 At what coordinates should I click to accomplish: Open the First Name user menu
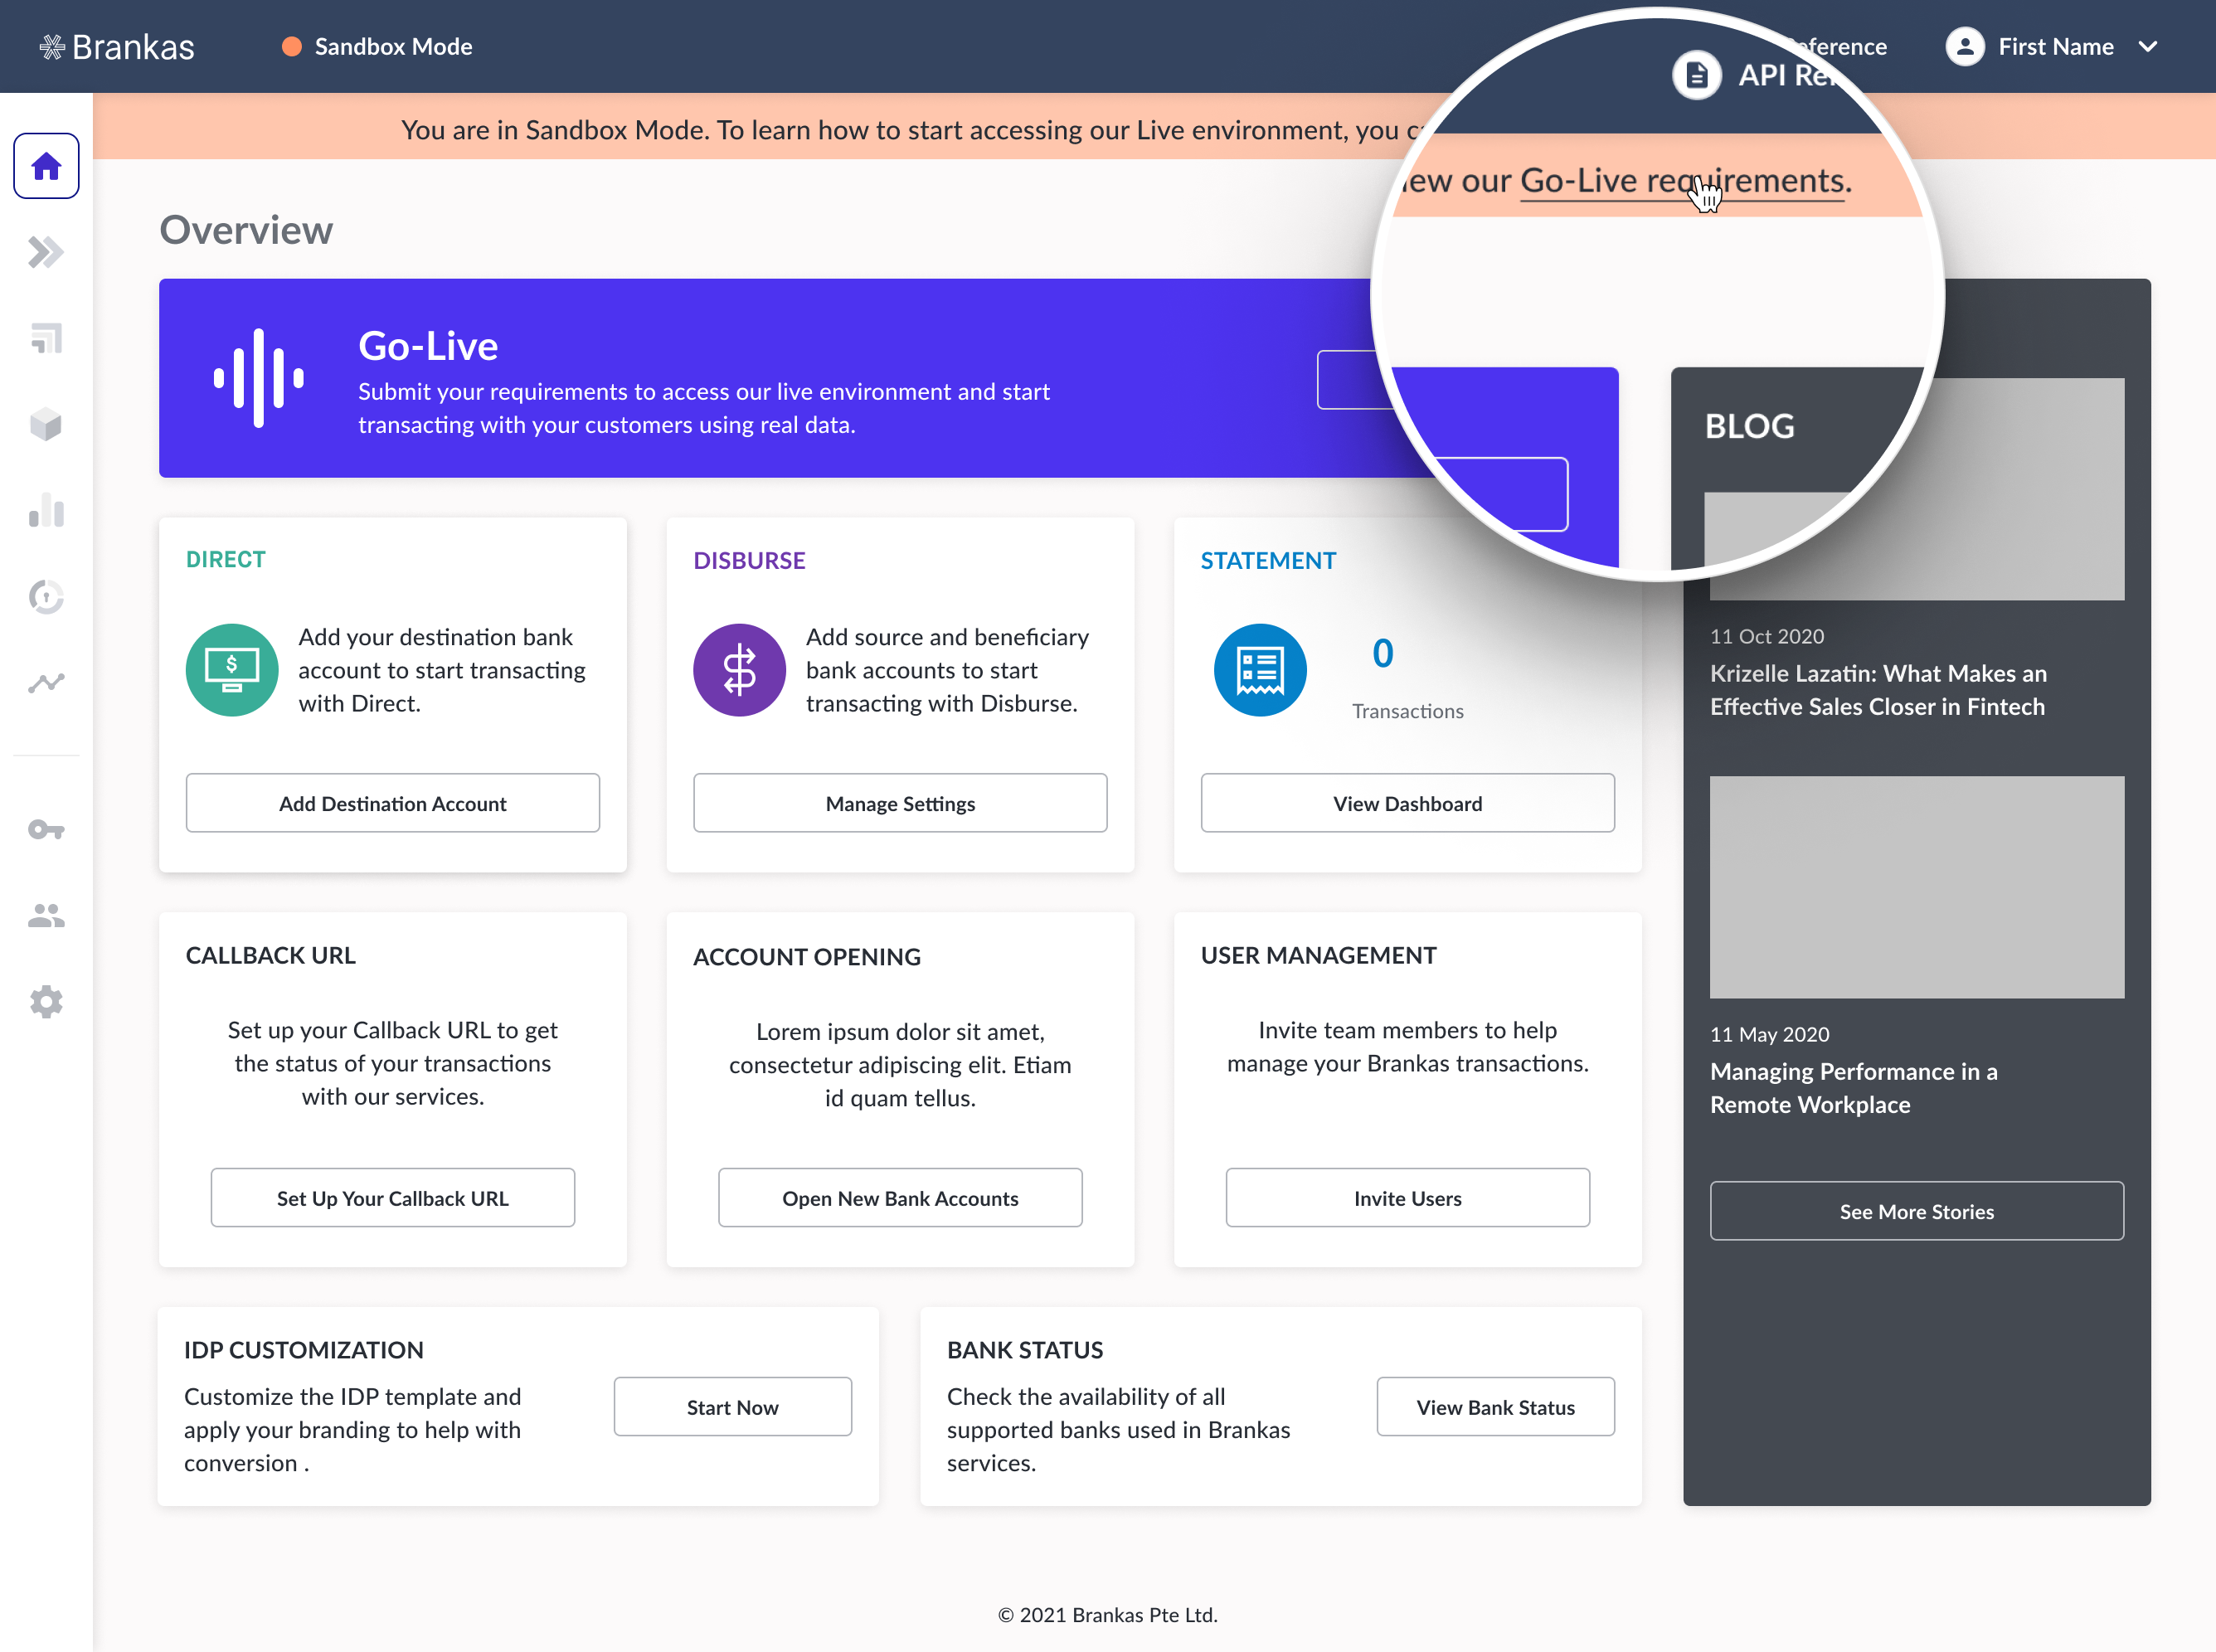(2052, 47)
